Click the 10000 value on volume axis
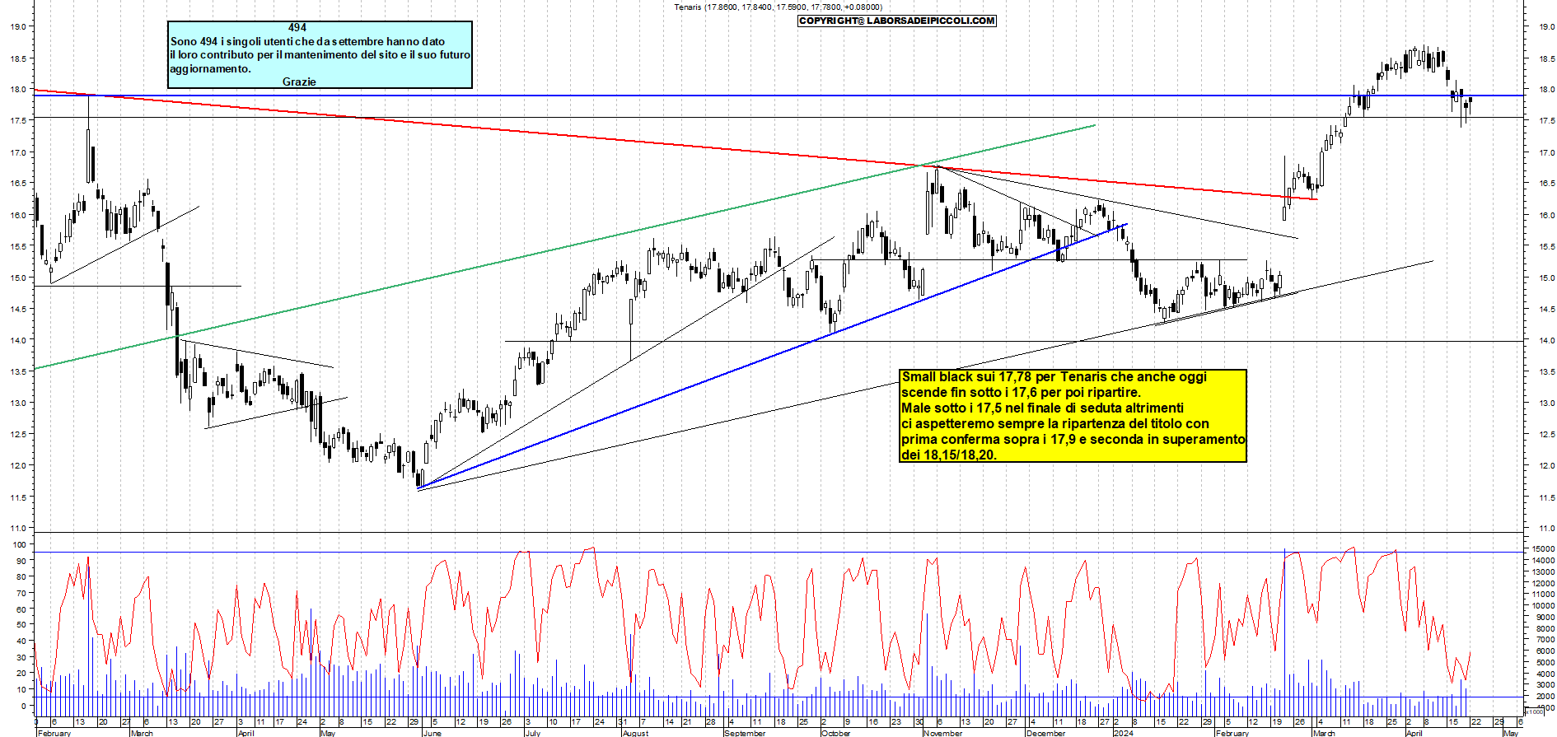 click(x=1544, y=606)
